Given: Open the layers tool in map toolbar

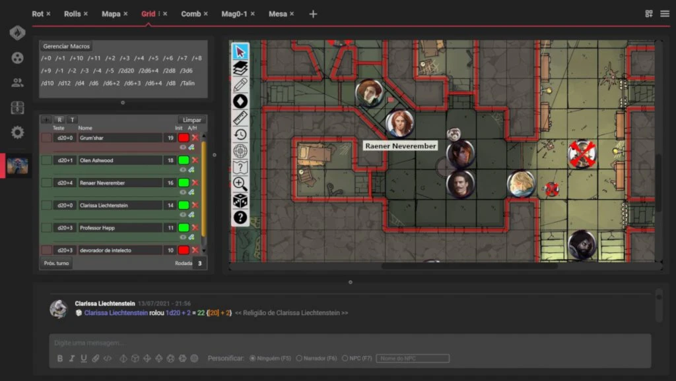Looking at the screenshot, I should coord(240,68).
